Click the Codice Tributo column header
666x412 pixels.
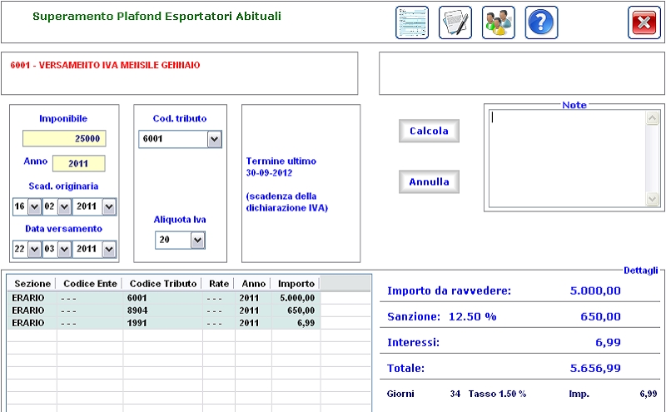163,284
